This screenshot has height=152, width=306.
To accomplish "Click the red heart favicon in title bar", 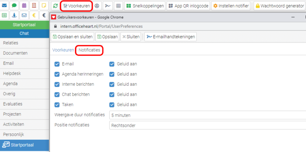I will 54,17.
